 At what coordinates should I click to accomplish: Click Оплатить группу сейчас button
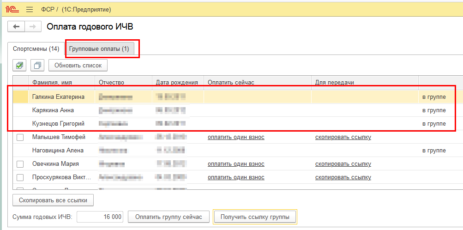tap(168, 217)
